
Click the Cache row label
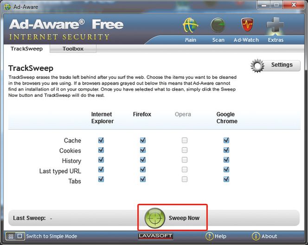pos(72,140)
